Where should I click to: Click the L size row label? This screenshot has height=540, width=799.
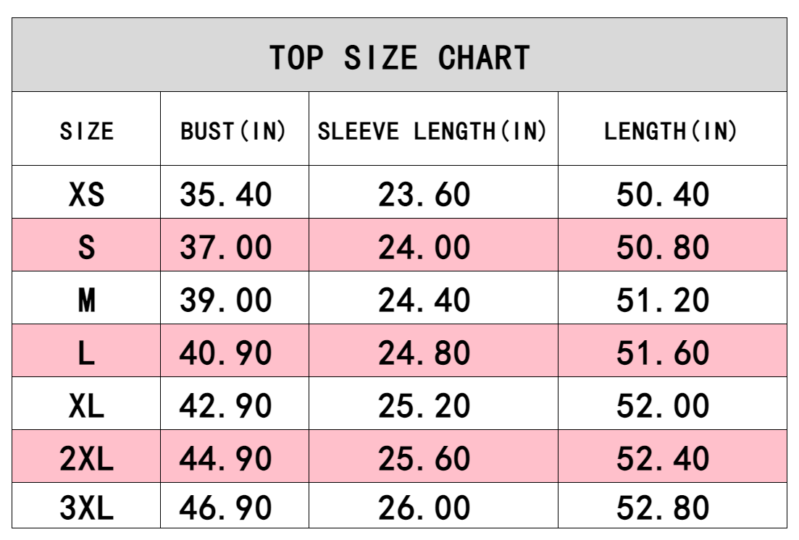click(86, 353)
